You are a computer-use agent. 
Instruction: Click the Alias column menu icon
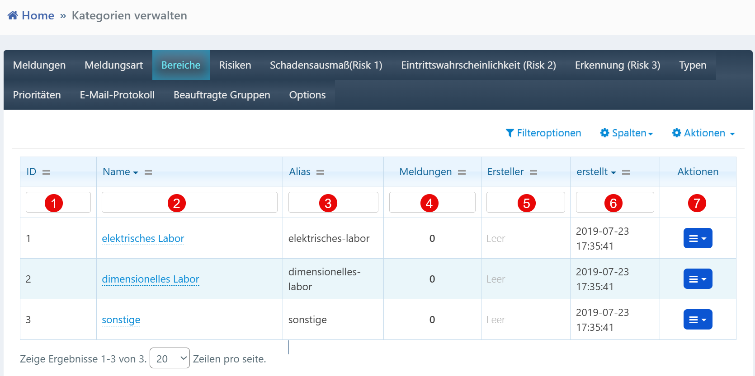click(320, 172)
